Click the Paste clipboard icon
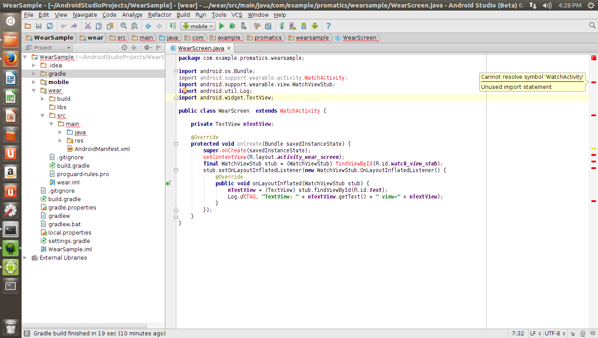 [x=109, y=26]
